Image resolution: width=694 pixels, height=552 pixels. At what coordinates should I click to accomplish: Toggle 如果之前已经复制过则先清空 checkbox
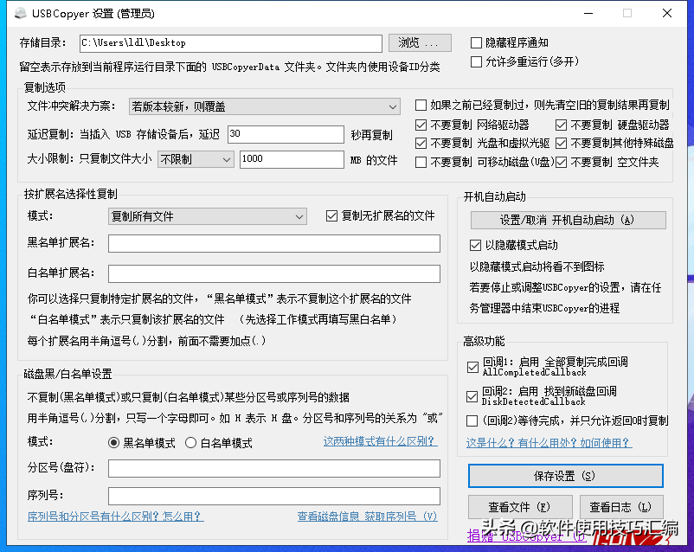point(421,106)
